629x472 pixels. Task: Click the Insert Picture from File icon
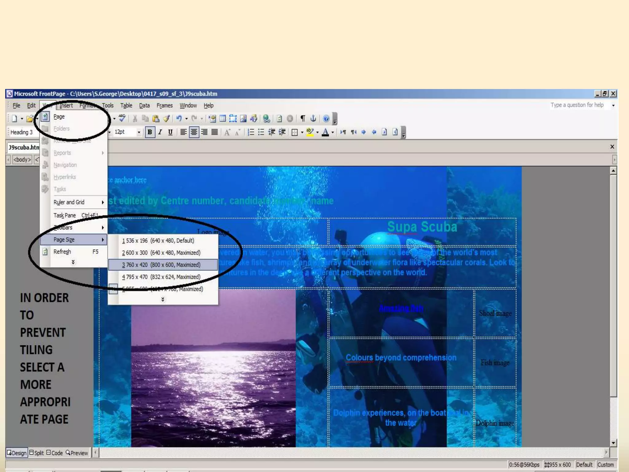tap(243, 118)
